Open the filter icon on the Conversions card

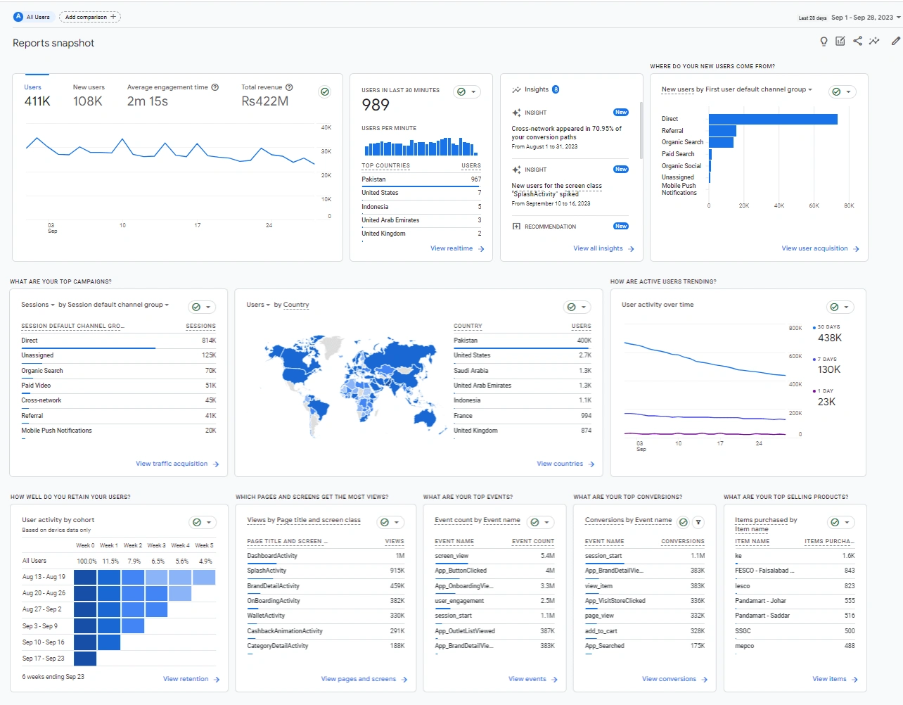[x=697, y=521]
